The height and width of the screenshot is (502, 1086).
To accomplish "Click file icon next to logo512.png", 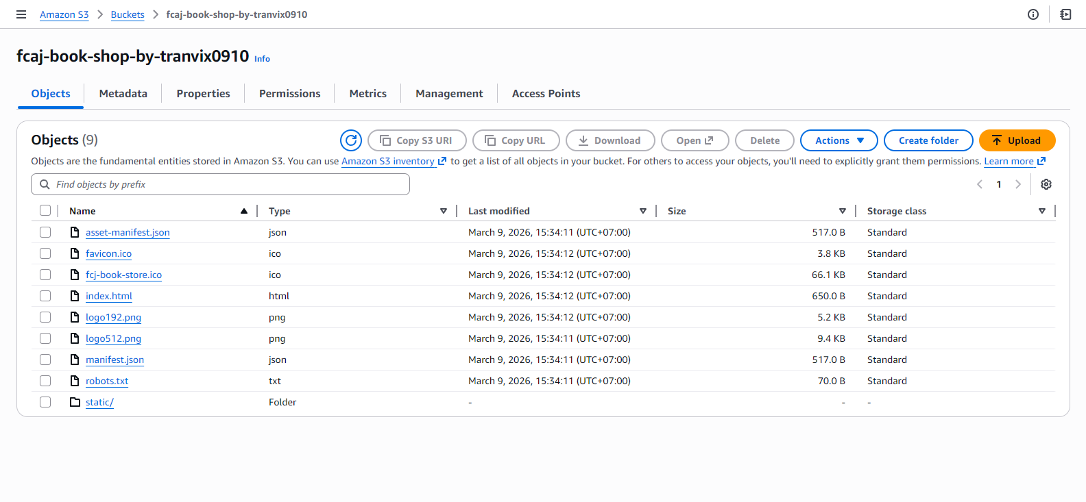I will (75, 338).
